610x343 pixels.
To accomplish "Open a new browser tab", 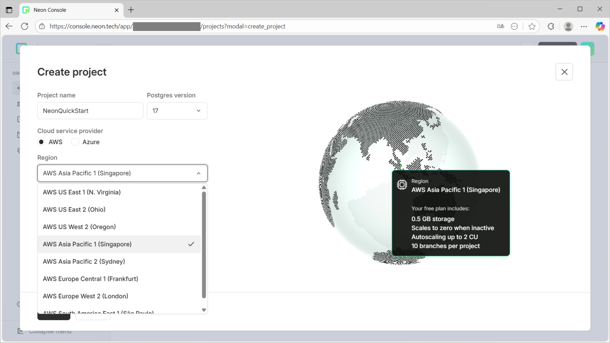I will click(131, 10).
